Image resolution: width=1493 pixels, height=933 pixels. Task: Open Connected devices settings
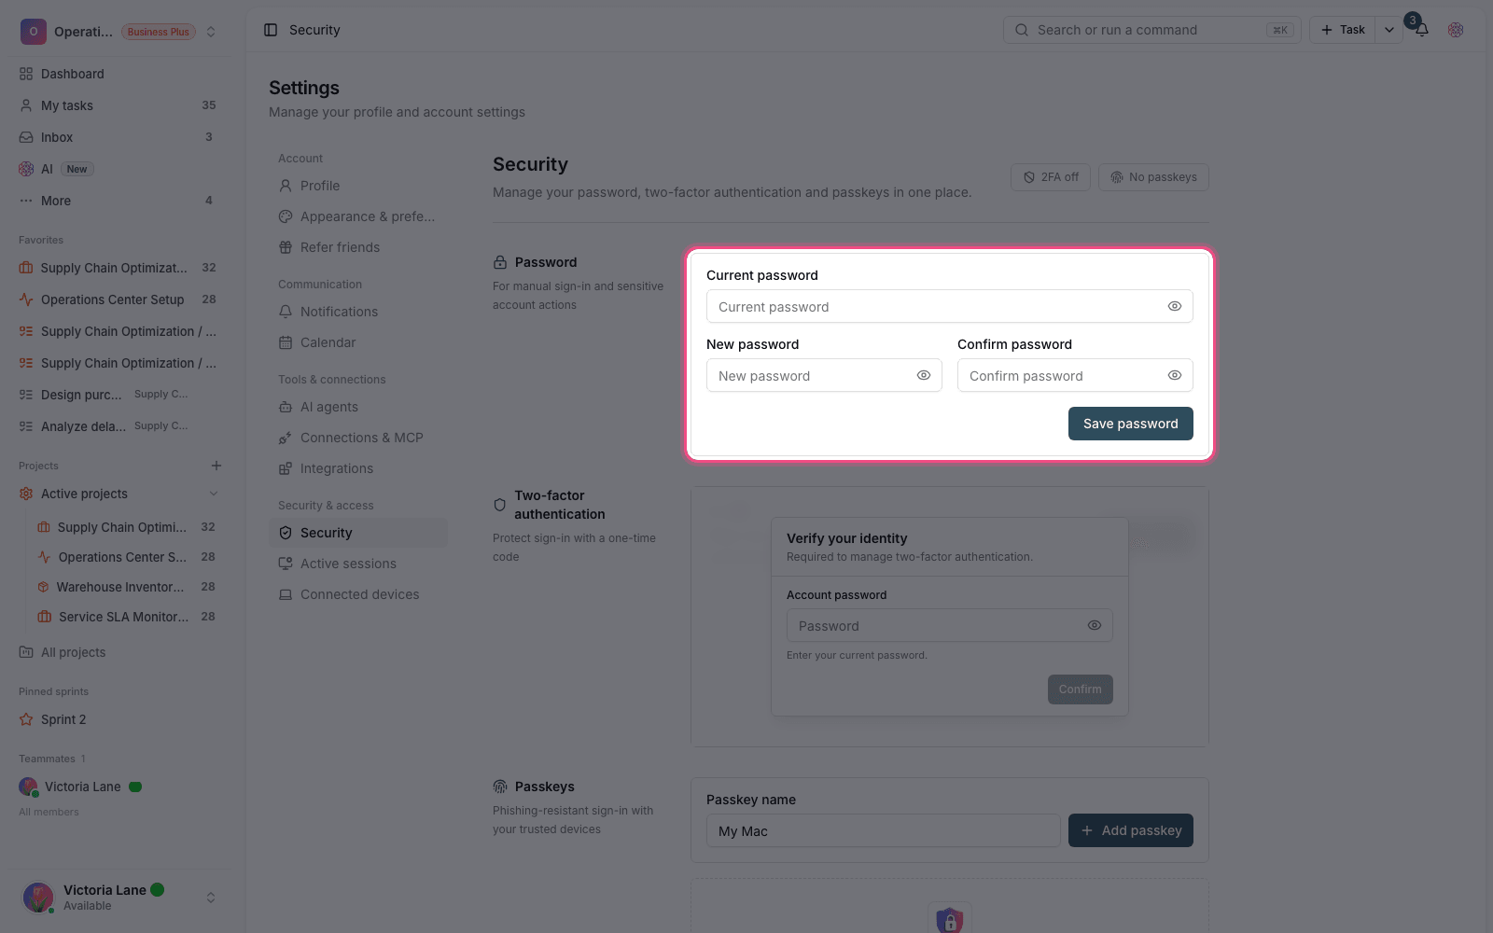pos(358,594)
